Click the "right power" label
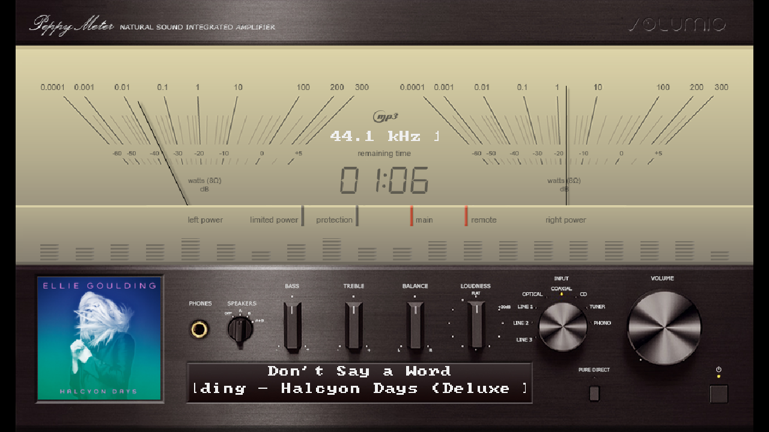The height and width of the screenshot is (432, 769). click(x=566, y=220)
